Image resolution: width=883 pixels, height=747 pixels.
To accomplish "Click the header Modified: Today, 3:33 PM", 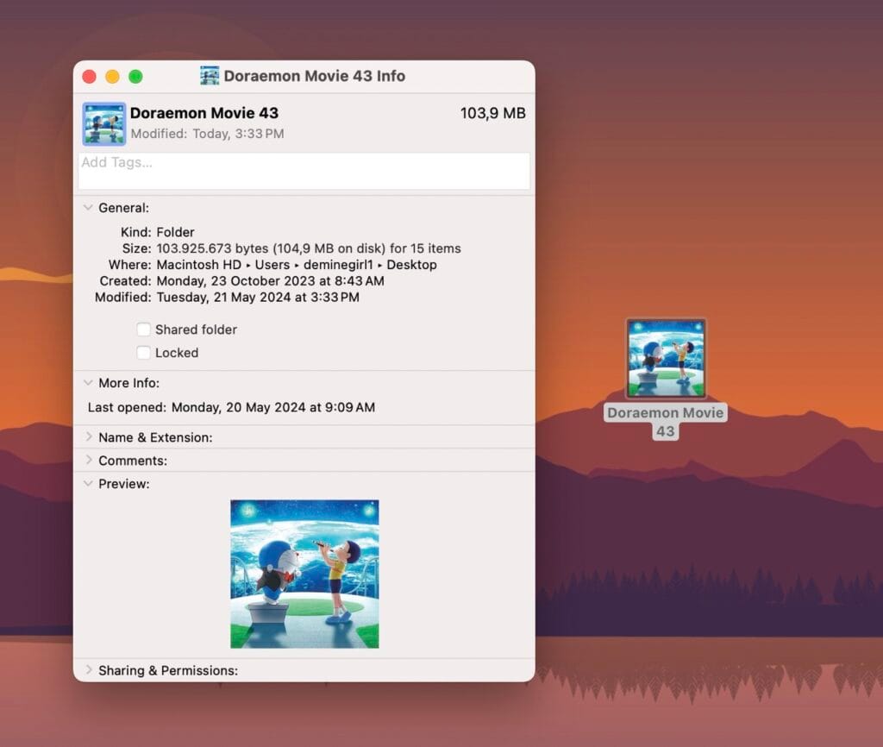I will 207,134.
